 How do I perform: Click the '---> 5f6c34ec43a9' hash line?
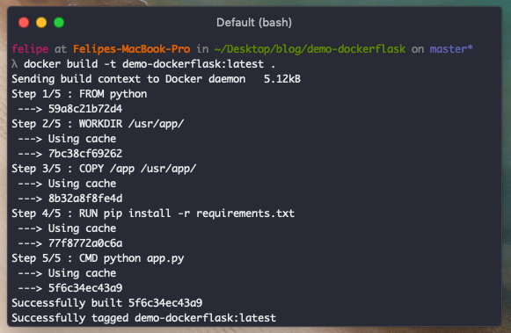(x=70, y=288)
